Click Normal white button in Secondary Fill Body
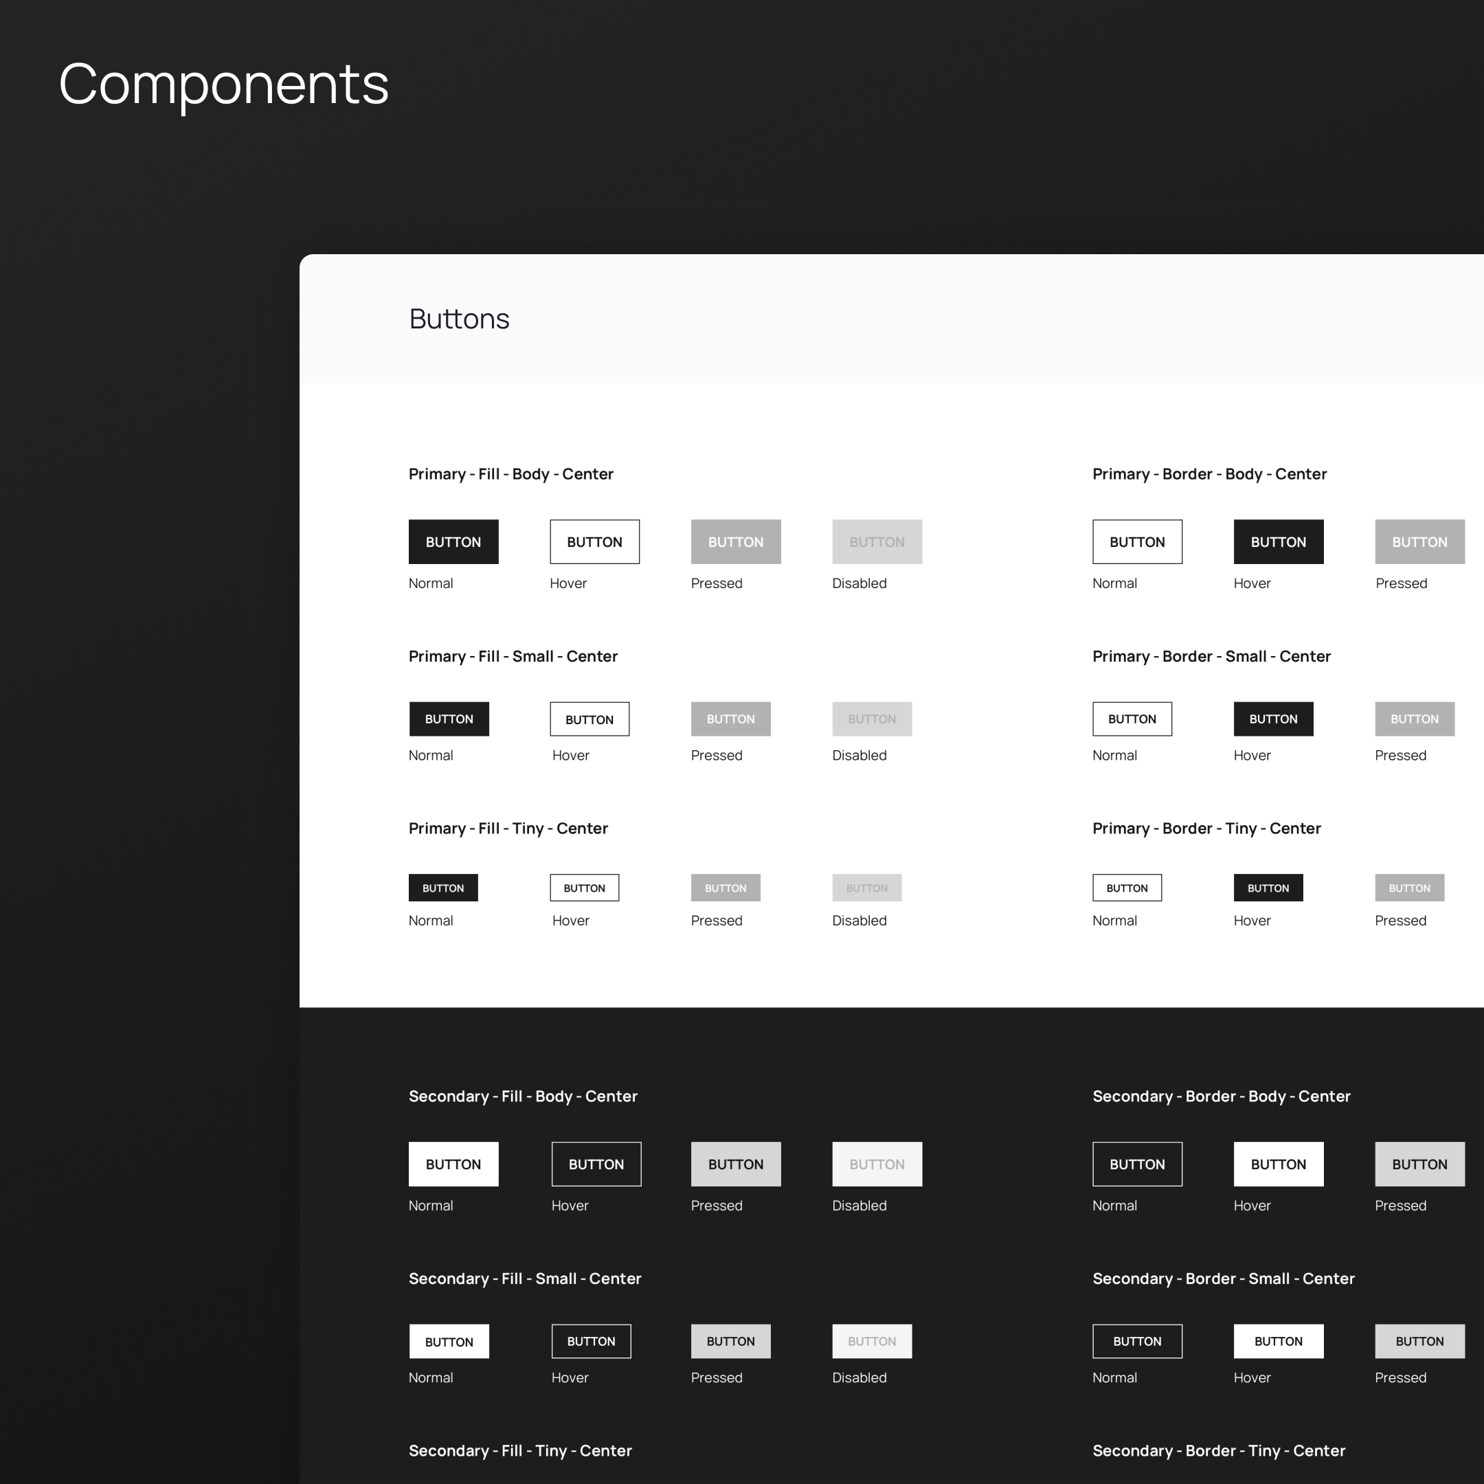This screenshot has height=1484, width=1484. click(x=453, y=1164)
